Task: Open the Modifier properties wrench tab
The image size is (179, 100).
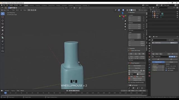Action: [x=149, y=59]
